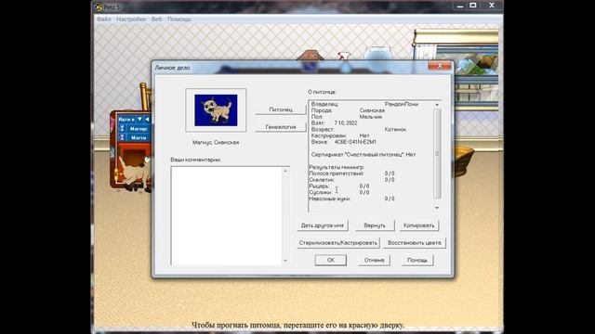Click the Возраст: Котенок line
This screenshot has height=334, width=595.
click(359, 130)
